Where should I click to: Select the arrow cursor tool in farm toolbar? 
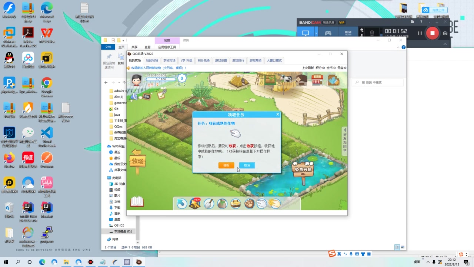(x=181, y=204)
